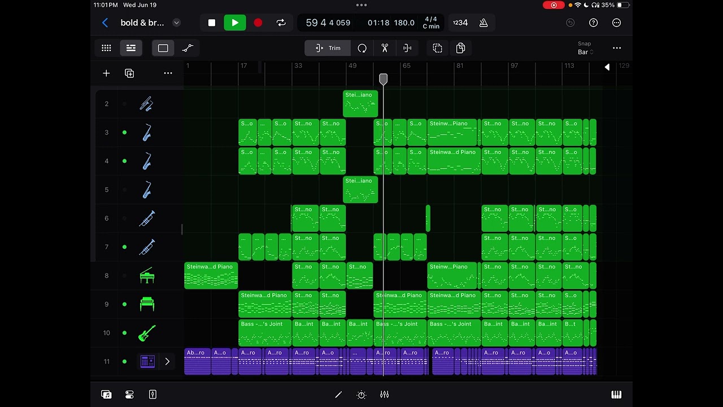Click the duplicate track icon
The image size is (723, 407).
[129, 73]
